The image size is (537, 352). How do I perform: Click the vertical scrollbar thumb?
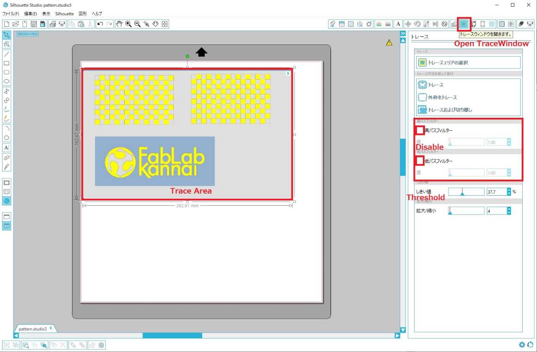coord(403,157)
